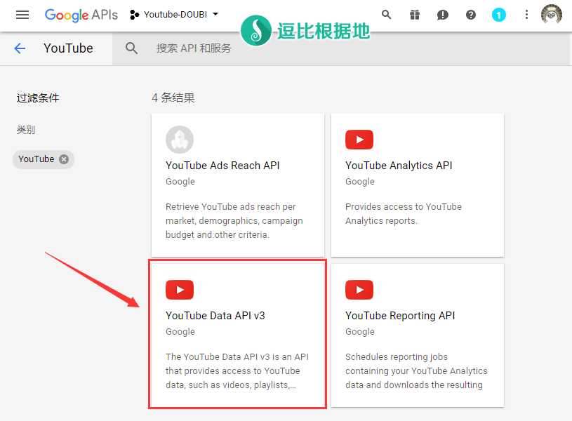This screenshot has height=421, width=572.
Task: Click the user account avatar
Action: pyautogui.click(x=552, y=15)
